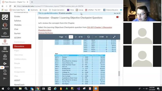Go to next page in file preview

point(76,37)
